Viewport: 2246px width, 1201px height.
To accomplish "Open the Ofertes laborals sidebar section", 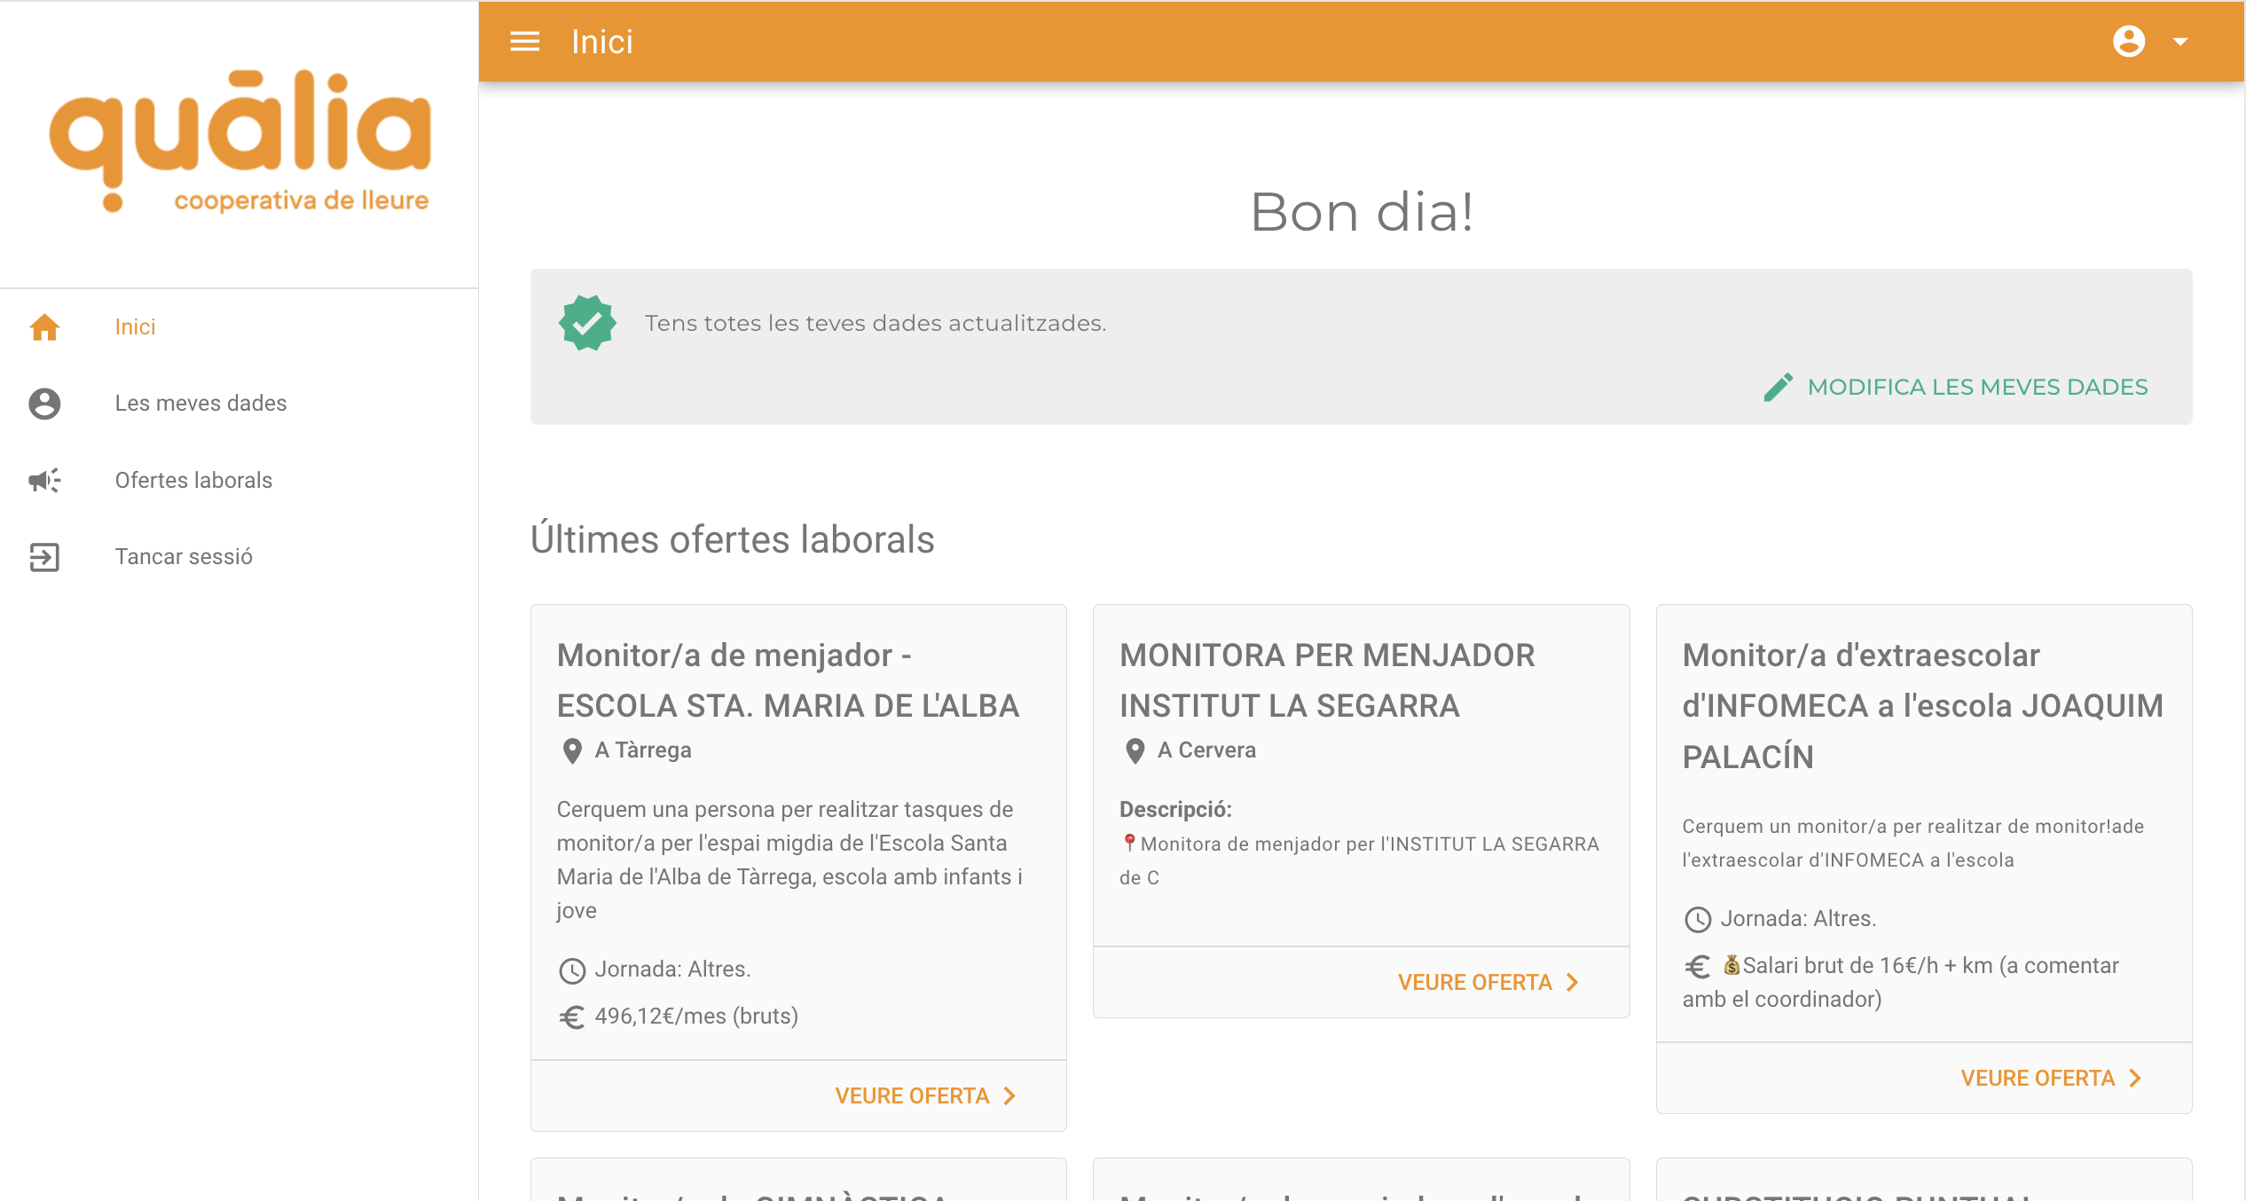I will [193, 480].
